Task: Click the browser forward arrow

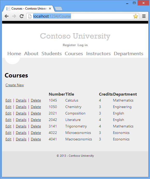Action: tap(14, 16)
